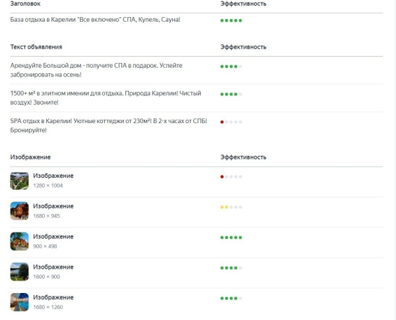The image size is (396, 320).
Task: Select ad text starting "Арендуйте Большой дом"
Action: 96,70
